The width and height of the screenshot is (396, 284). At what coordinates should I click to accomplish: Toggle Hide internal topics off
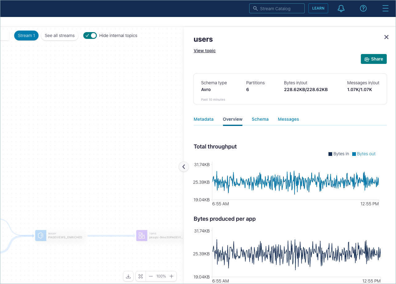(x=90, y=35)
